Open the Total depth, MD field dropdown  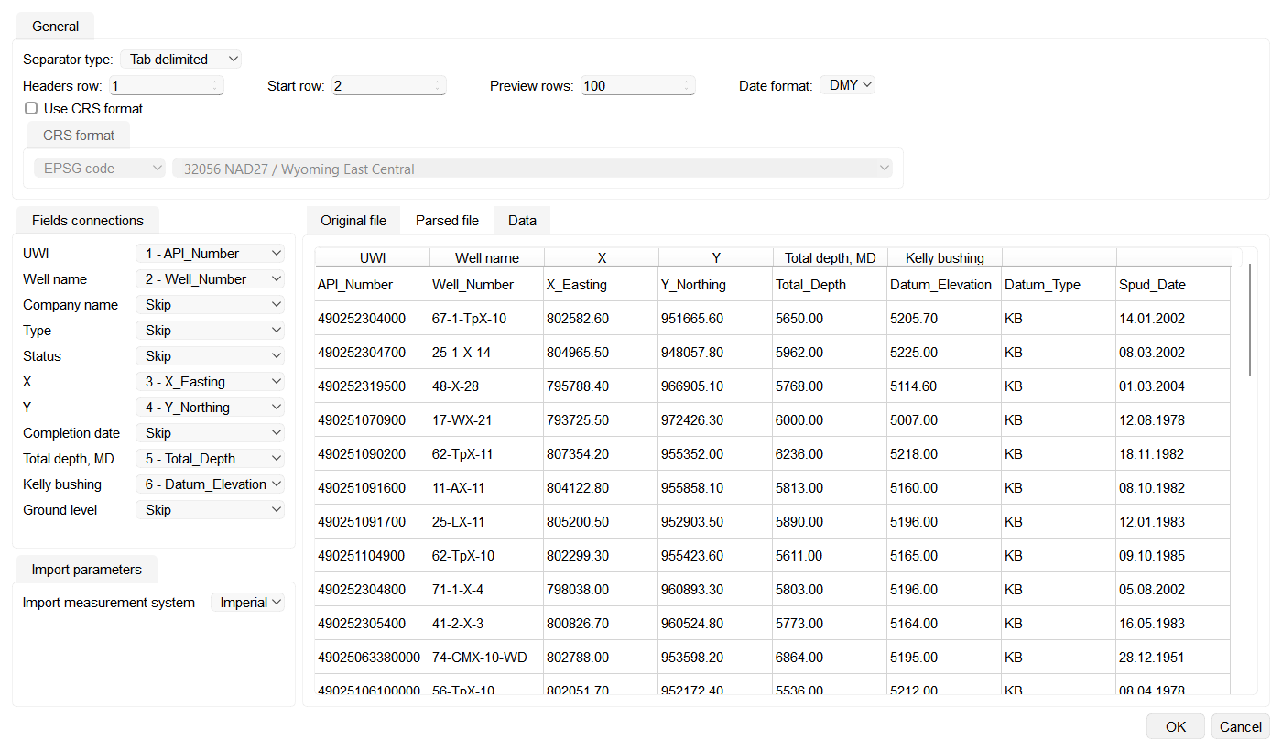210,458
